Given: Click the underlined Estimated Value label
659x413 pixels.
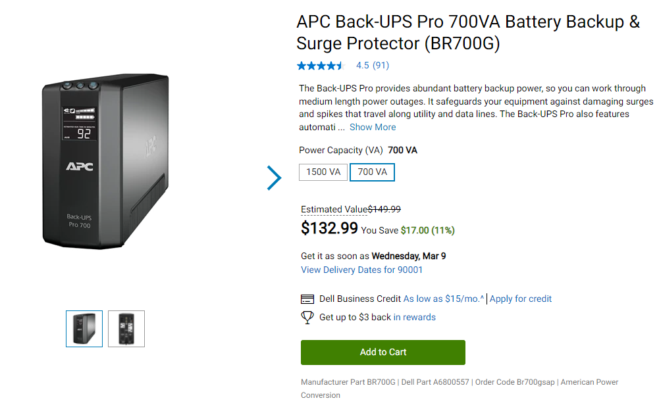Looking at the screenshot, I should (334, 209).
